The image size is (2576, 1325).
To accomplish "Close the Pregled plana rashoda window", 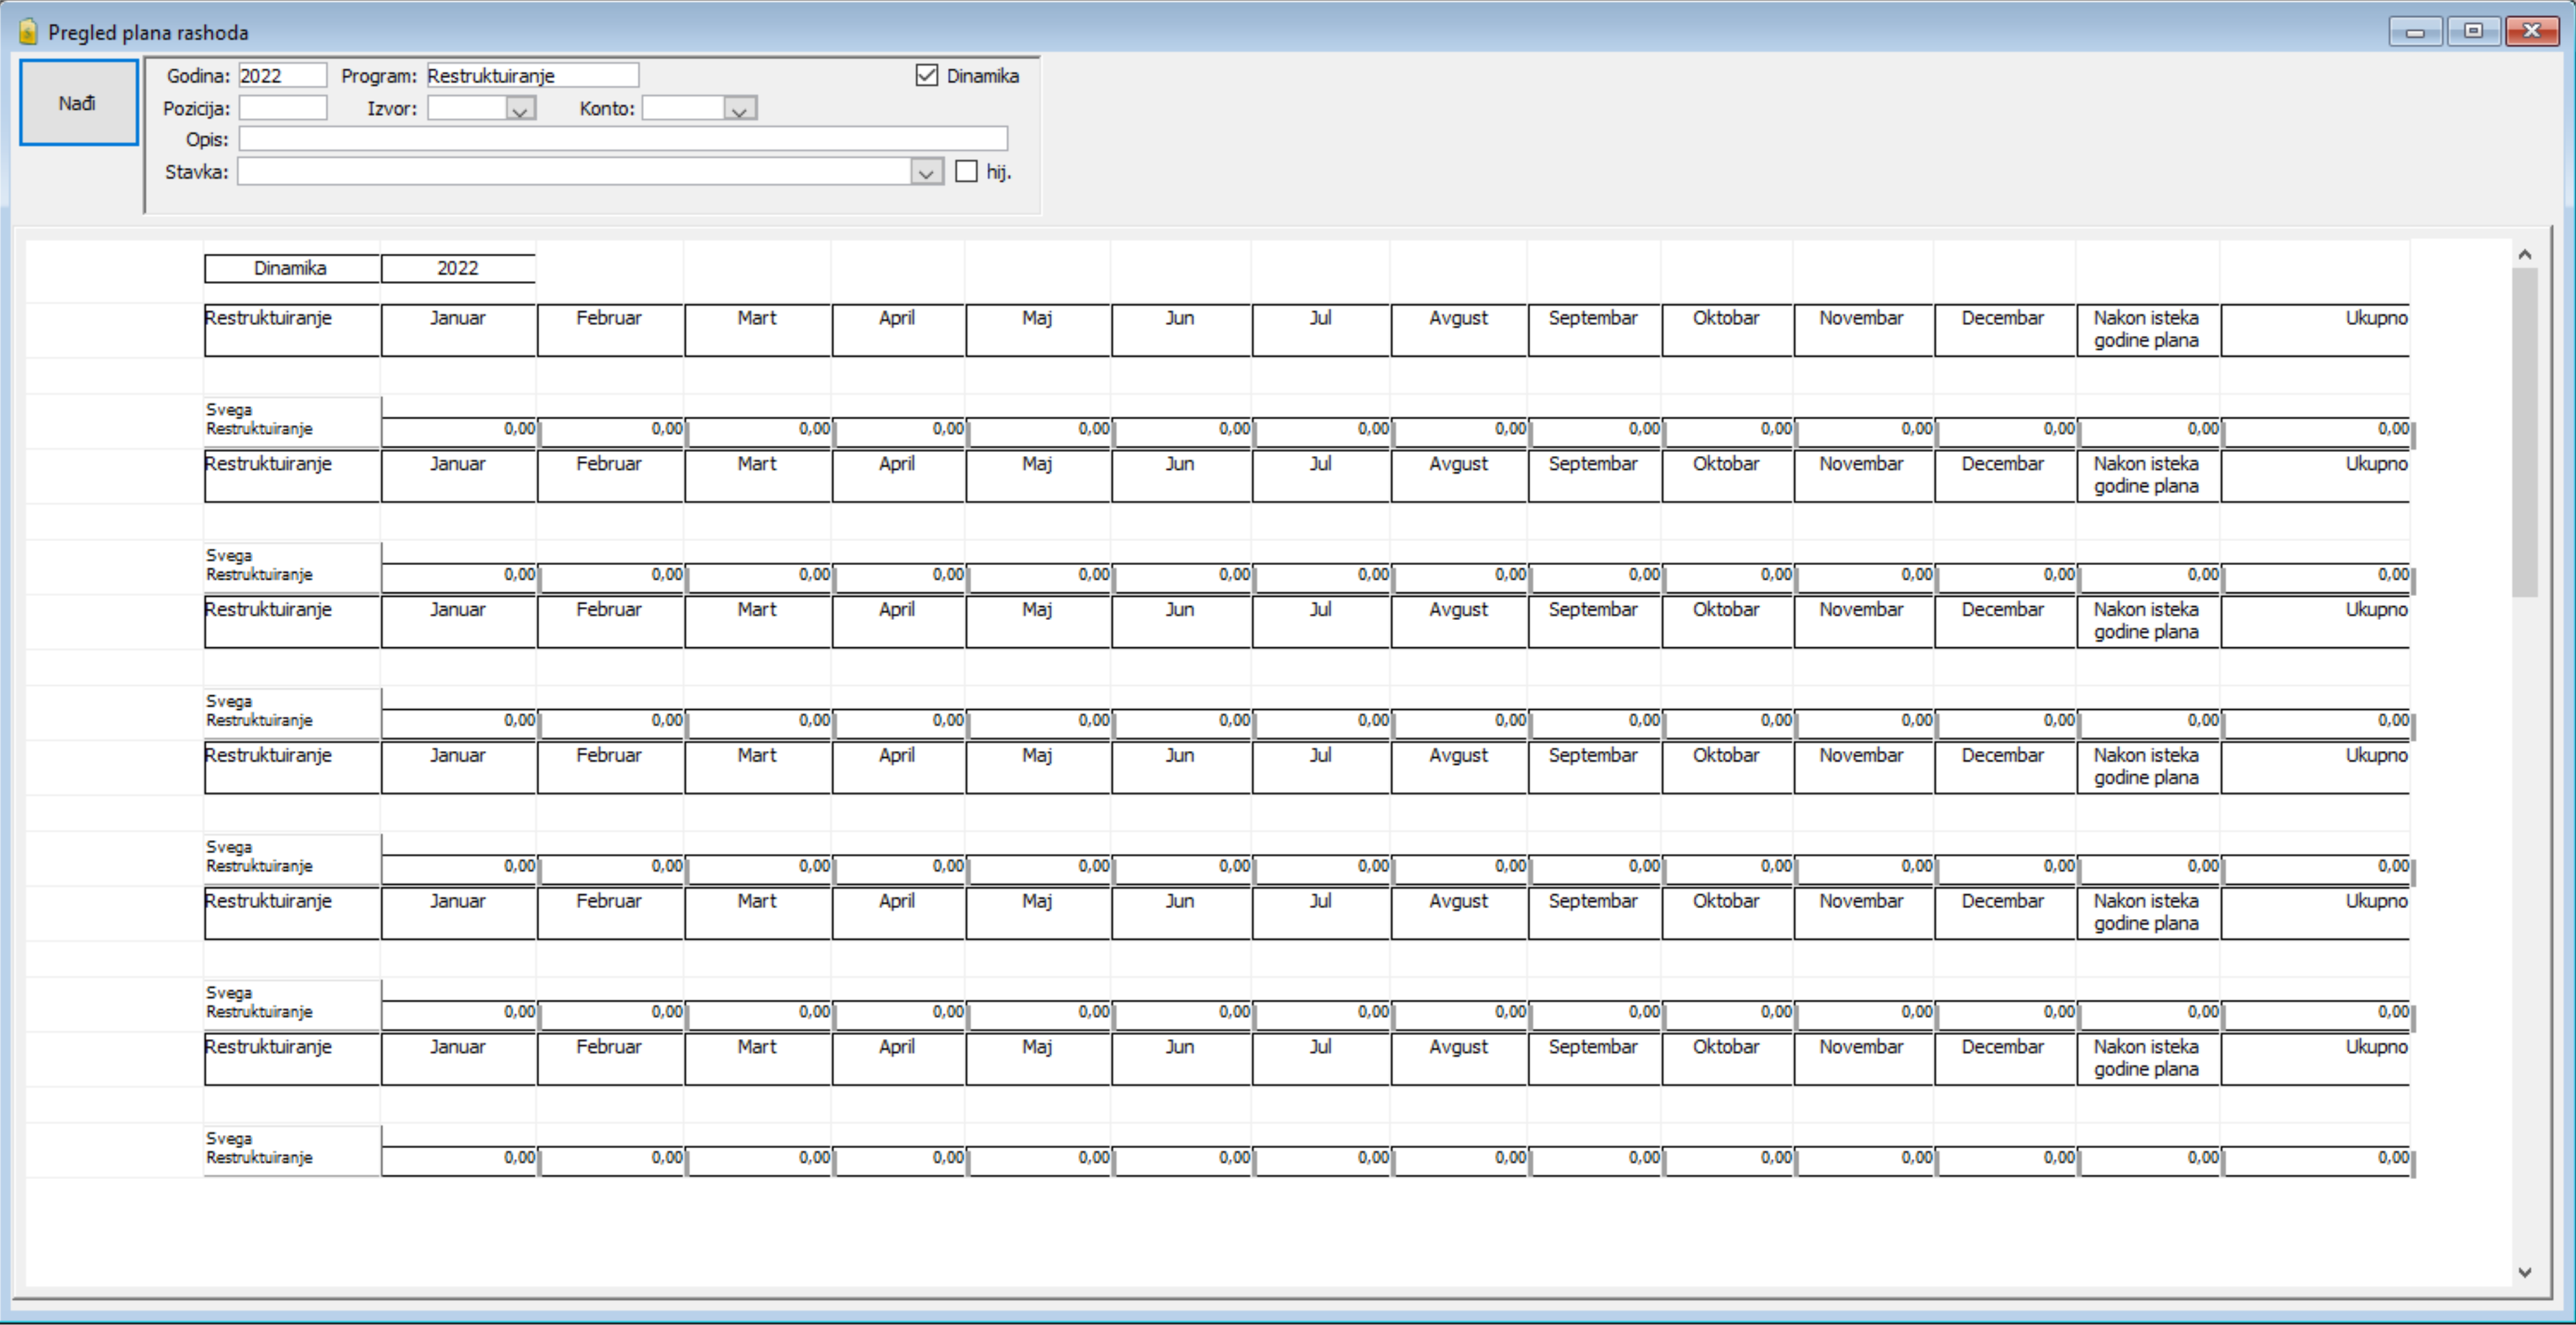I will coord(2532,31).
